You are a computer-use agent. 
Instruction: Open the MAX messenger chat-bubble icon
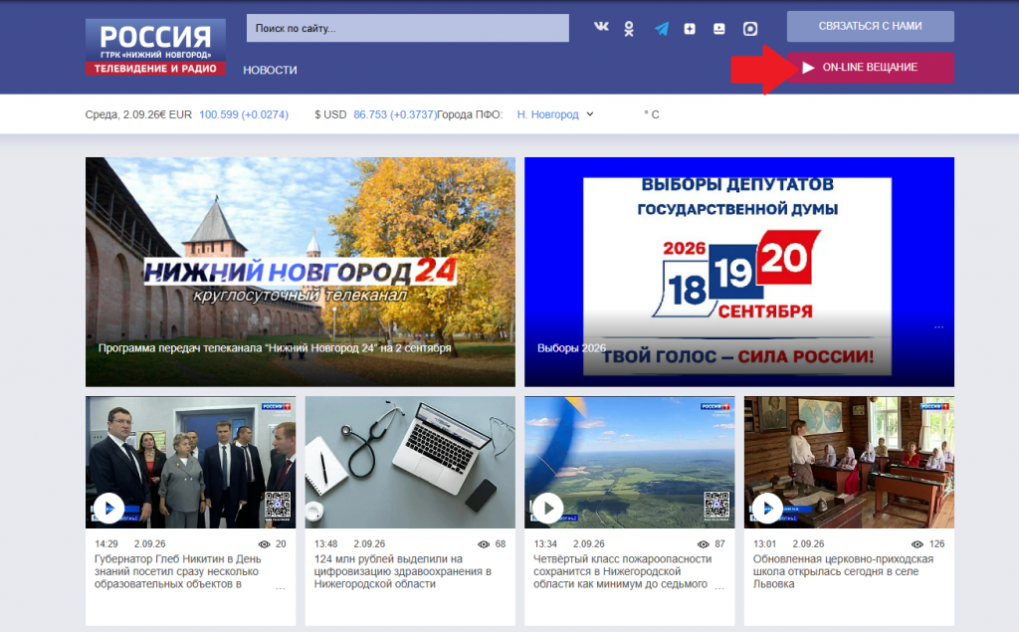point(750,29)
